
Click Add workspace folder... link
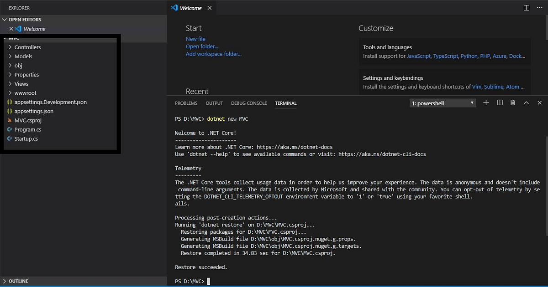(x=214, y=54)
